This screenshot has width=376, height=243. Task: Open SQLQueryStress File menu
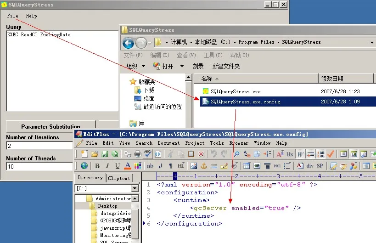click(12, 16)
